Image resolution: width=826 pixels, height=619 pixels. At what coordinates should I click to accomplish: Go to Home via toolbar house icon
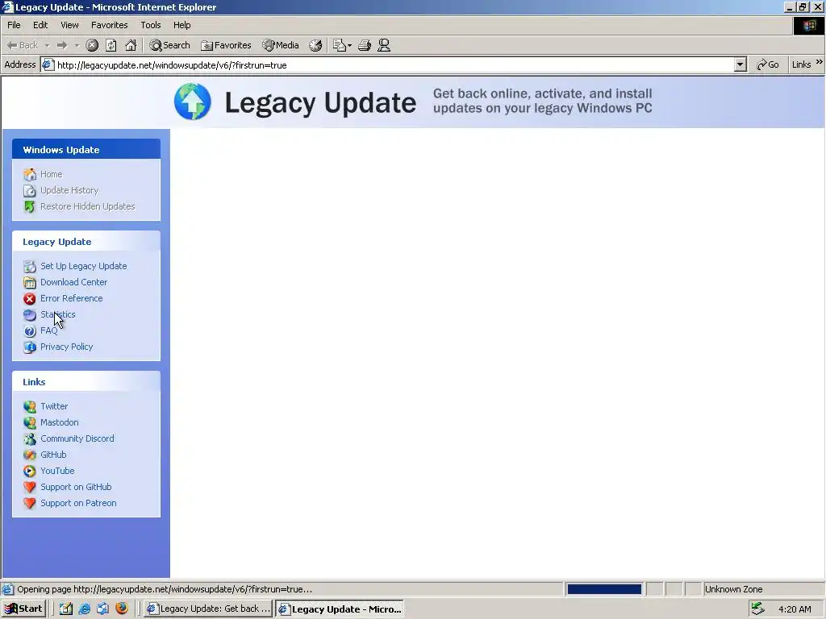131,45
